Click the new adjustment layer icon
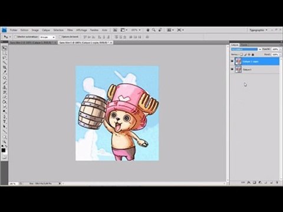The image size is (283, 212). (260, 183)
